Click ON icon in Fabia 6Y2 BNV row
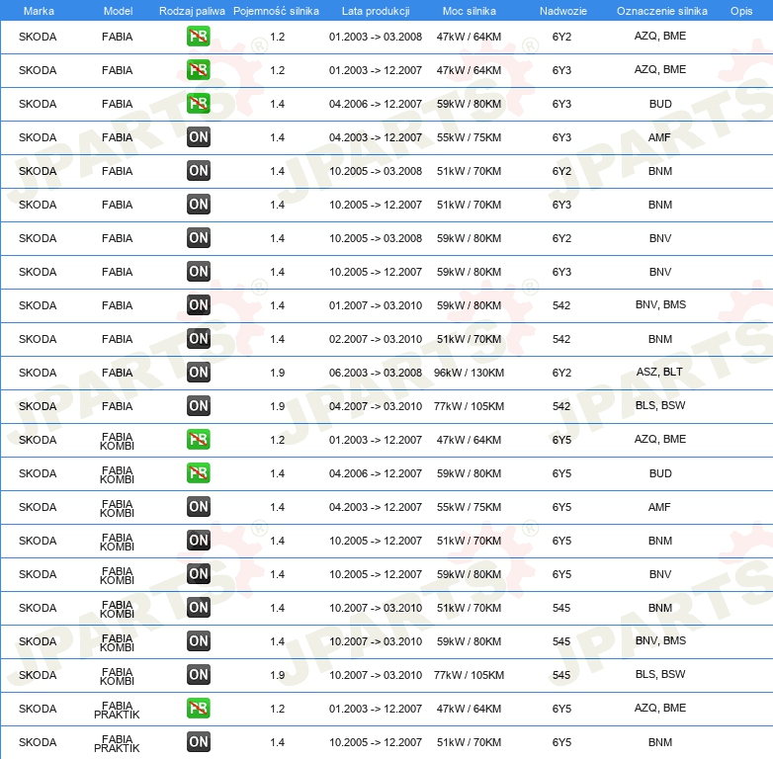Image resolution: width=773 pixels, height=759 pixels. 198,237
